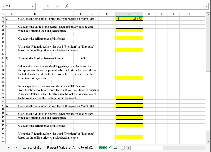Select row 38 header
The height and width of the screenshot is (152, 211).
click(x=3, y=58)
